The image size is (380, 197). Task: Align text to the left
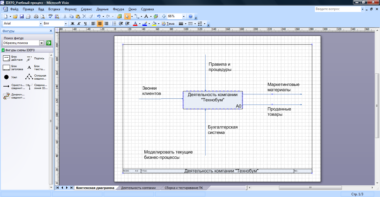tap(93, 24)
